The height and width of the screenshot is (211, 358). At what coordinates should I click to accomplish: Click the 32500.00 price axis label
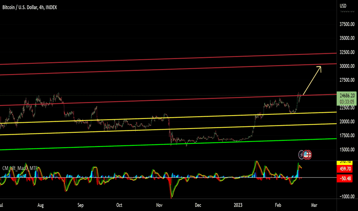tap(347, 52)
